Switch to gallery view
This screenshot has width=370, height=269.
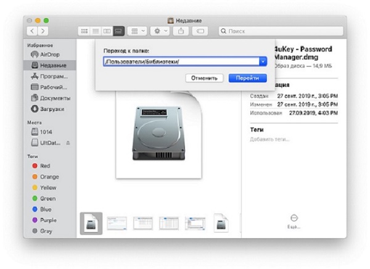click(x=118, y=31)
